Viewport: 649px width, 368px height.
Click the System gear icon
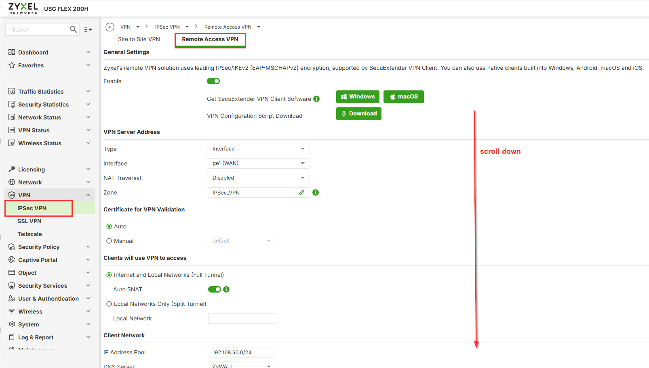pos(12,324)
